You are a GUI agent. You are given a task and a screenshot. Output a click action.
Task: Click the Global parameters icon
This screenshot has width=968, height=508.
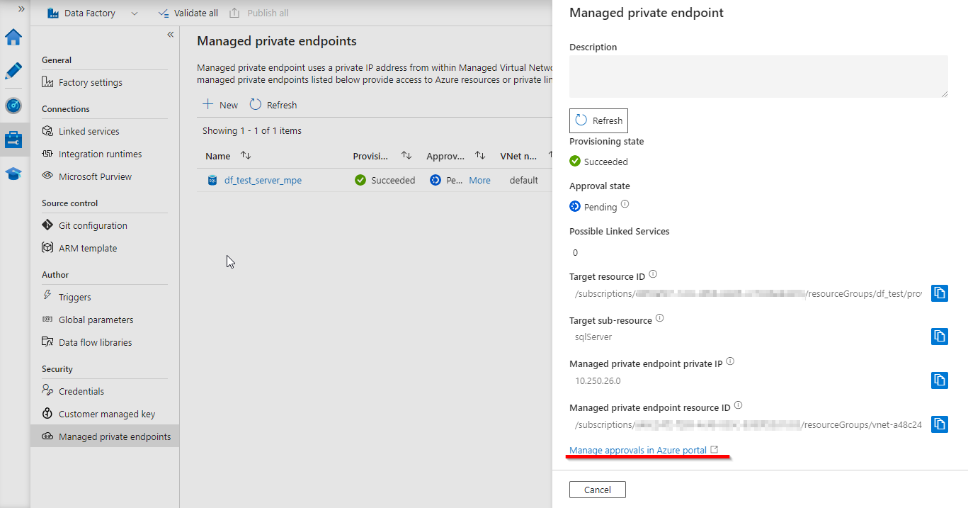click(x=47, y=320)
